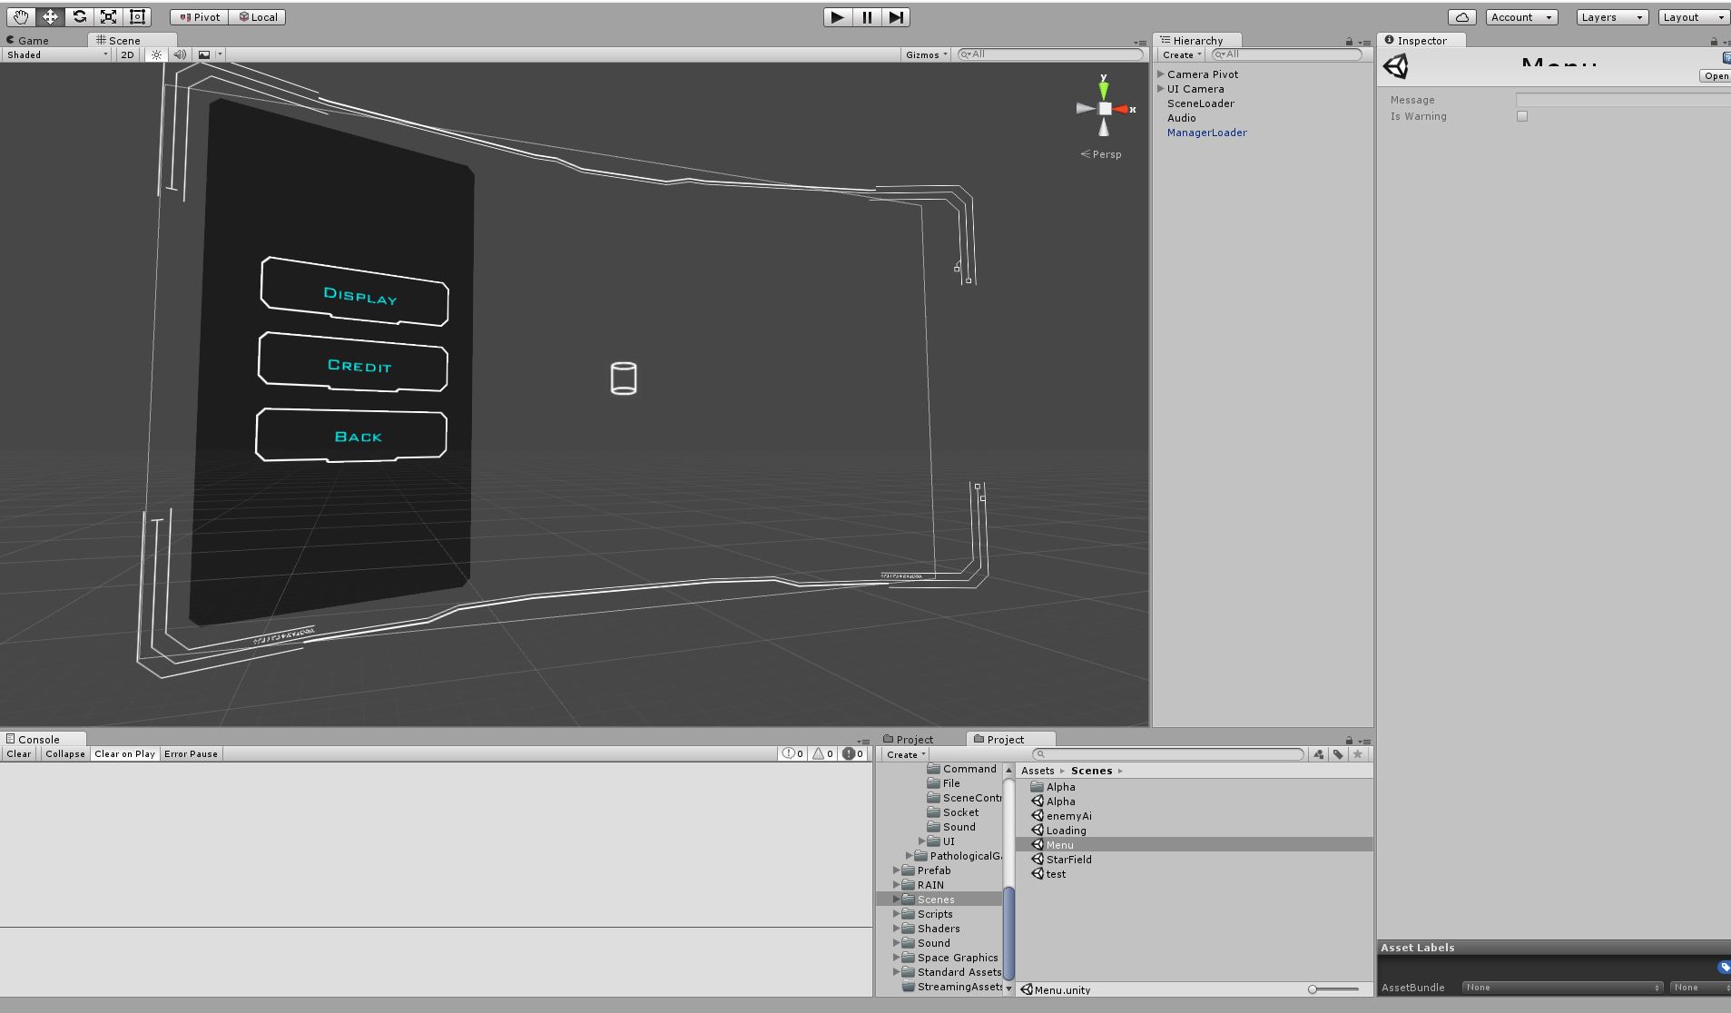Switch to the first Project tab
Screen dimensions: 1731x1013
[909, 739]
